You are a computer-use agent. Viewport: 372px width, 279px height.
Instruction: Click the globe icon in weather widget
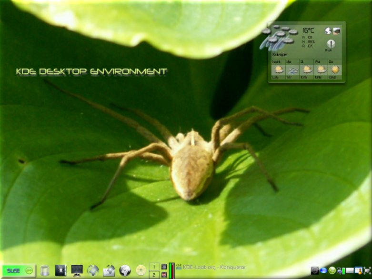click(x=328, y=31)
